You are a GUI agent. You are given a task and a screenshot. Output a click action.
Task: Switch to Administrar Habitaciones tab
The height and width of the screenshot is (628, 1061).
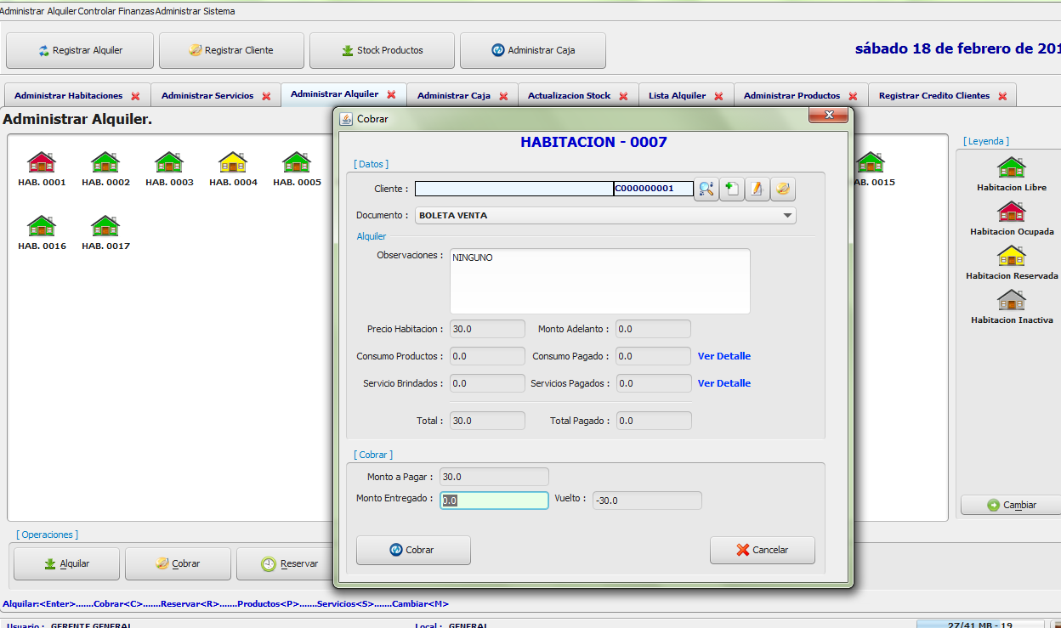click(68, 96)
